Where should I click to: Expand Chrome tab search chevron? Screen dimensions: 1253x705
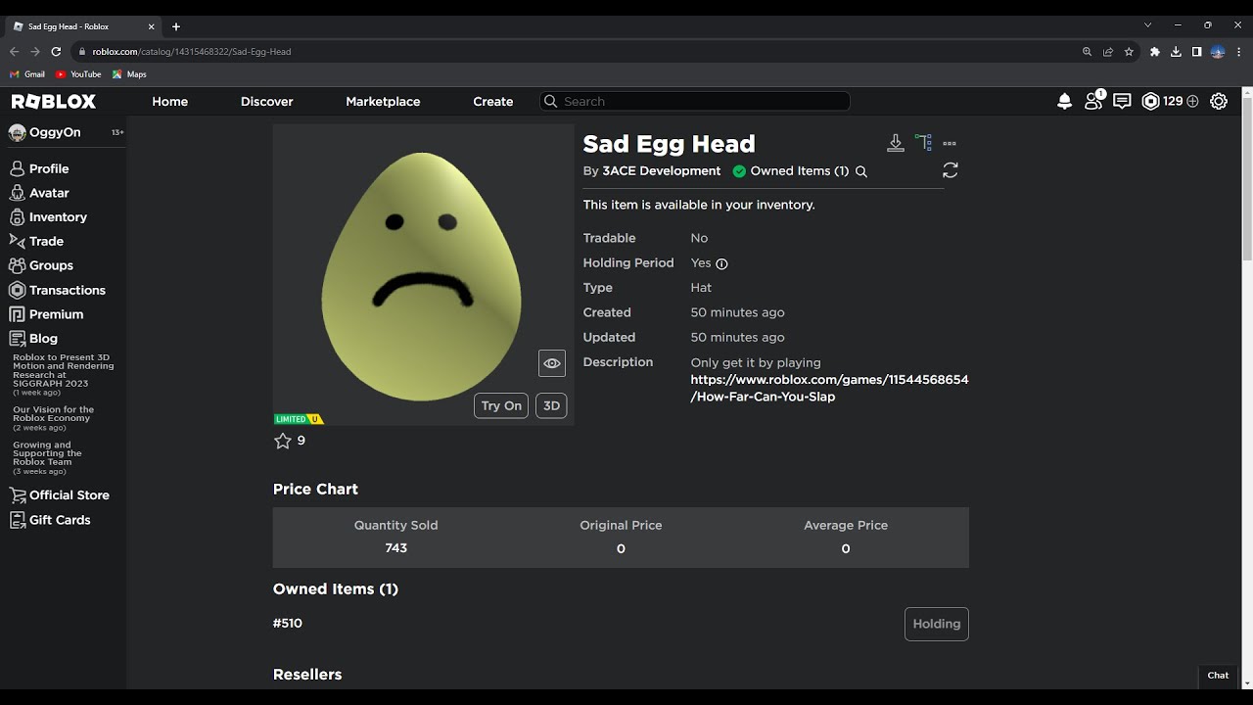click(x=1148, y=25)
